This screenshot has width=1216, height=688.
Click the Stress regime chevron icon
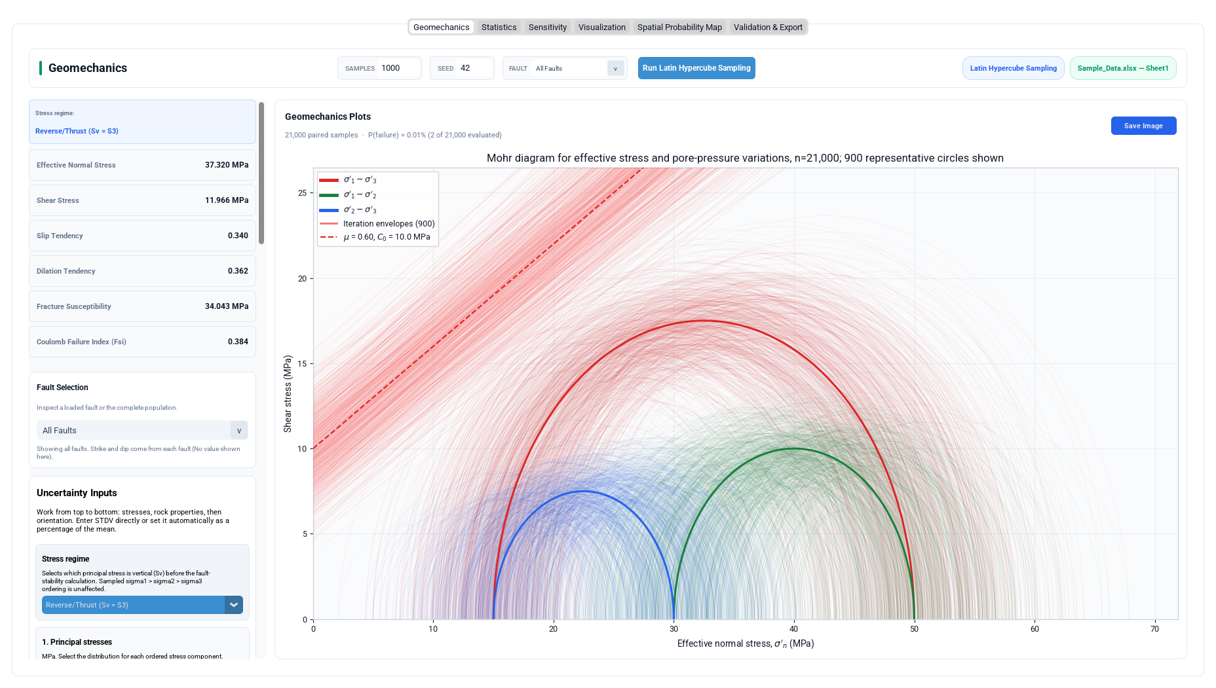pos(234,605)
